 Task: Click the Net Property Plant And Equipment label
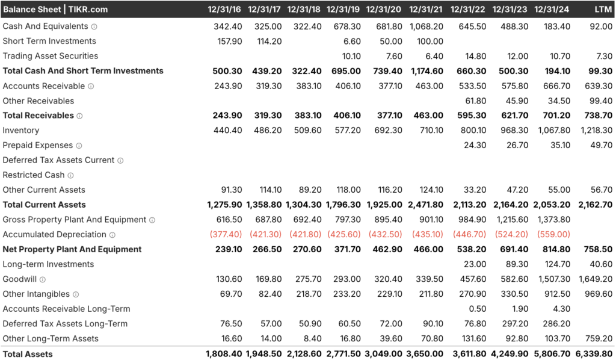72,249
